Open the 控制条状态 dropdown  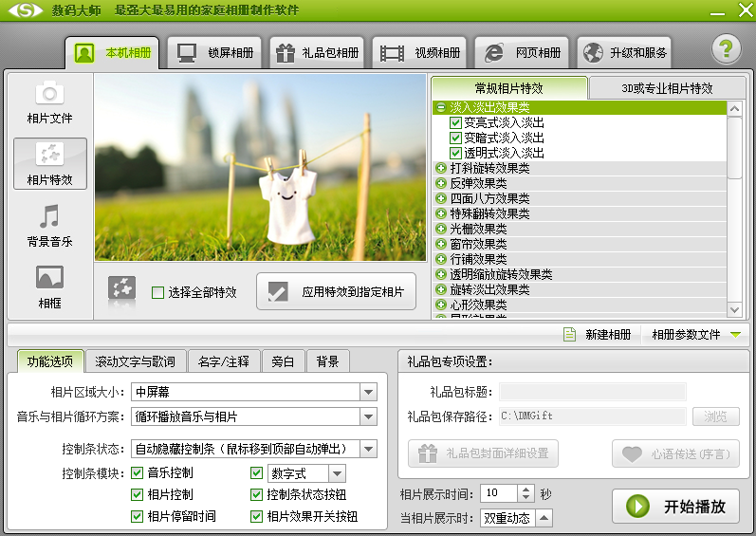(368, 449)
